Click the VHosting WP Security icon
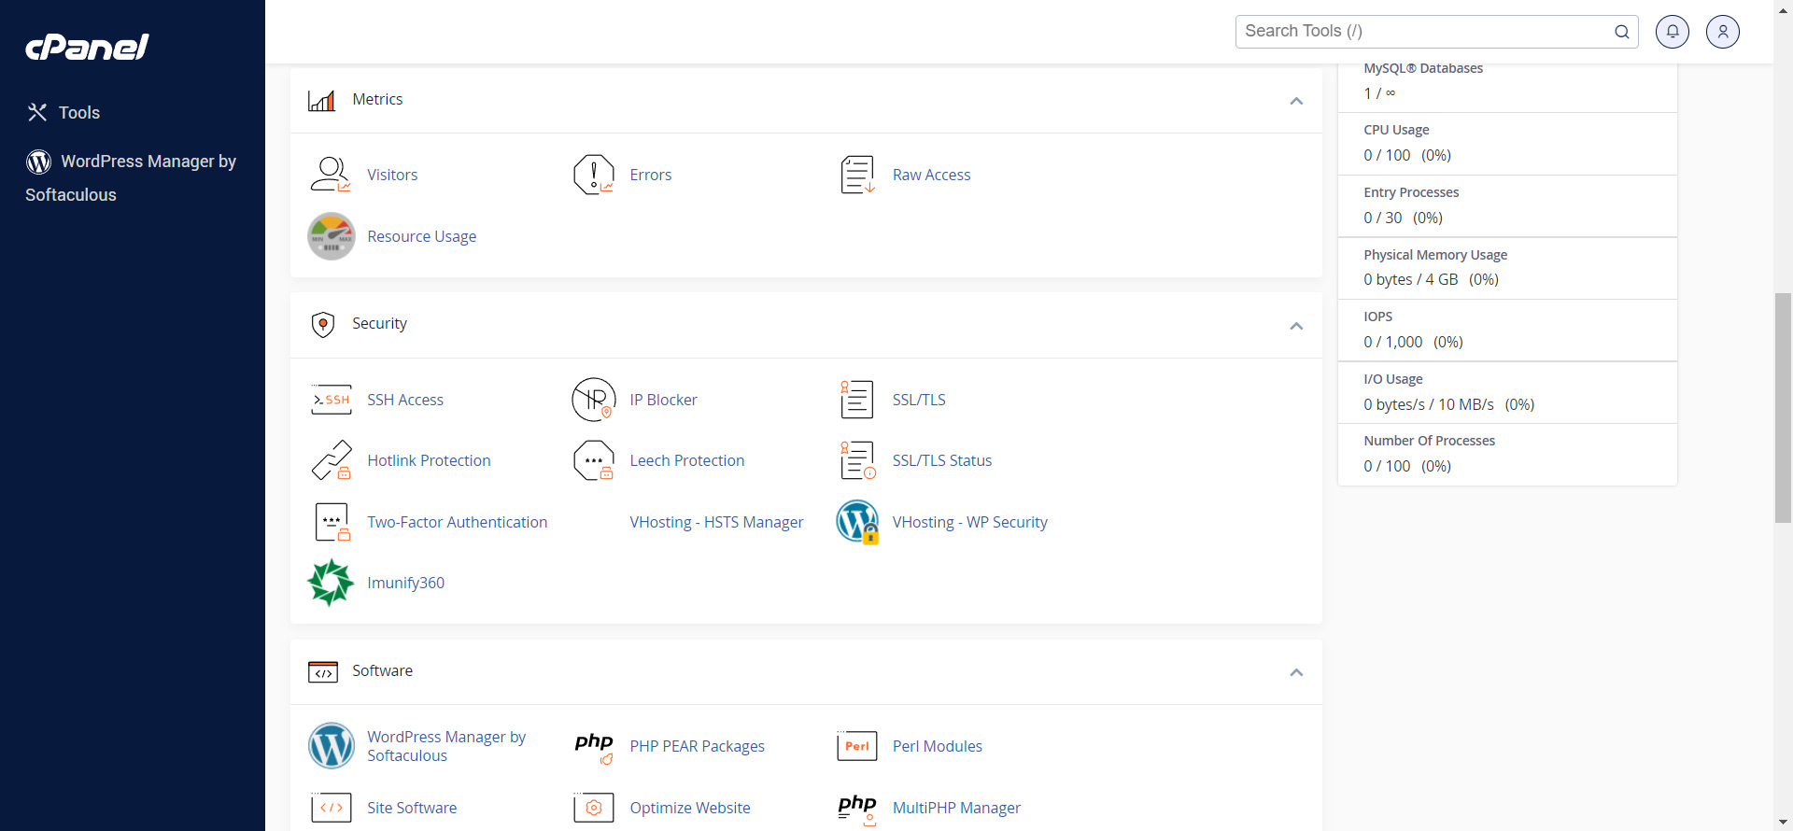 click(857, 522)
